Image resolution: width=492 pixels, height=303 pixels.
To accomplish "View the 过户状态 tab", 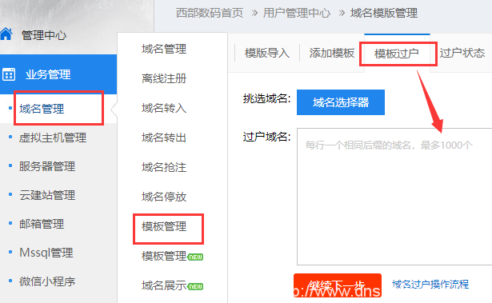I will point(462,53).
